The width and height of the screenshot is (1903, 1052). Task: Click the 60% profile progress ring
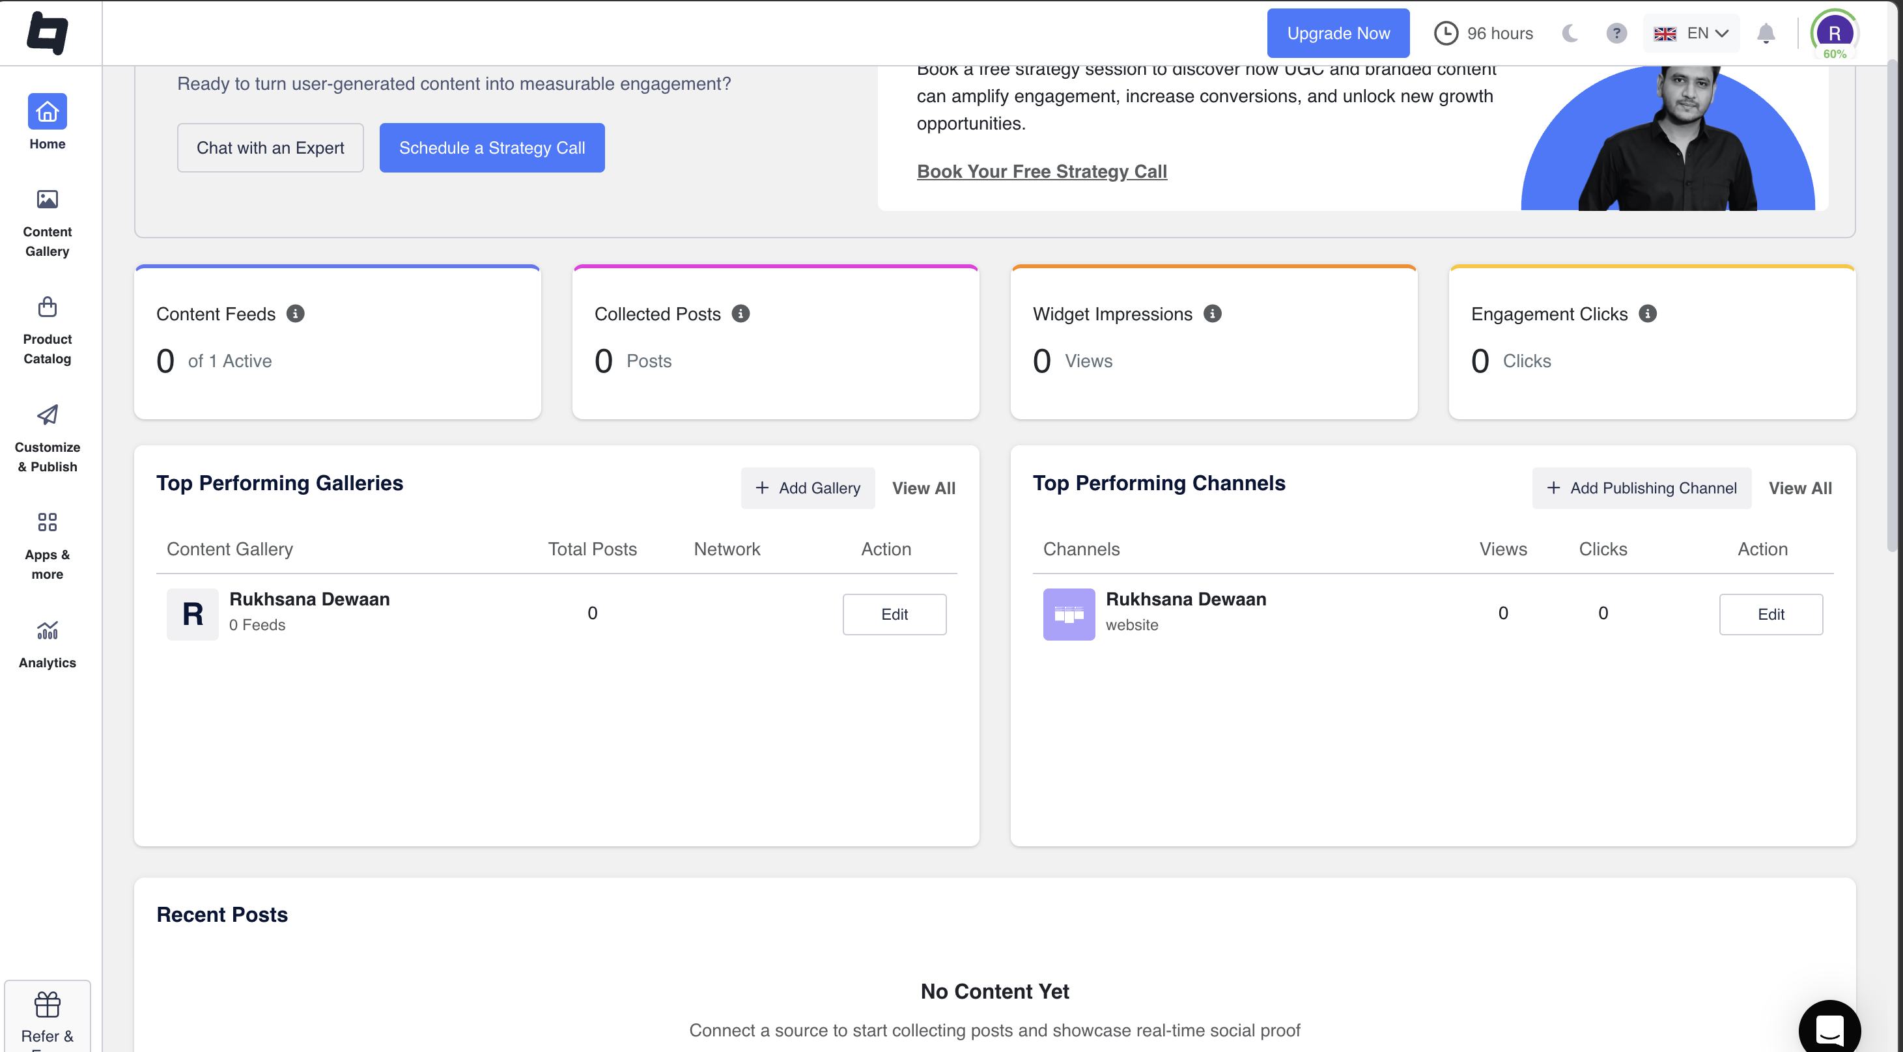point(1835,32)
